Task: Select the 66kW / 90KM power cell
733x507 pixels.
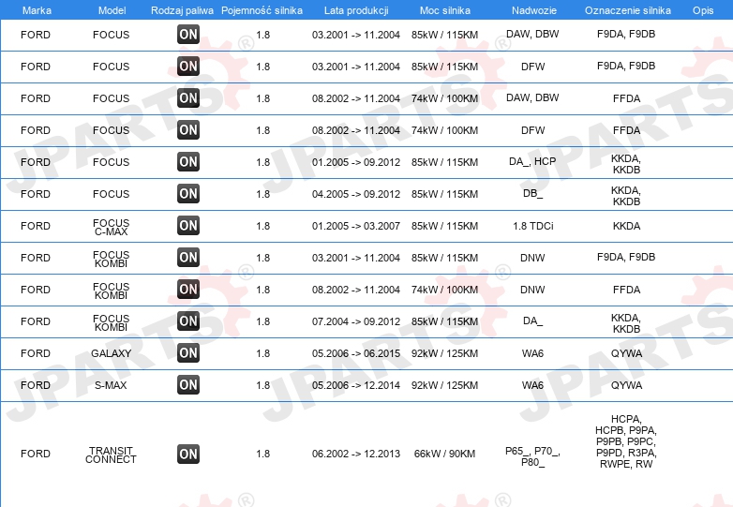Action: [x=444, y=454]
